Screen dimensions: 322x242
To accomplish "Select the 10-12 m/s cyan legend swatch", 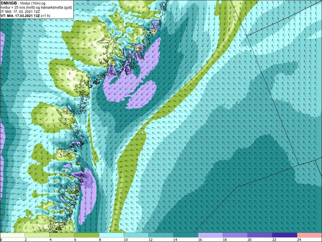I will point(136,235).
